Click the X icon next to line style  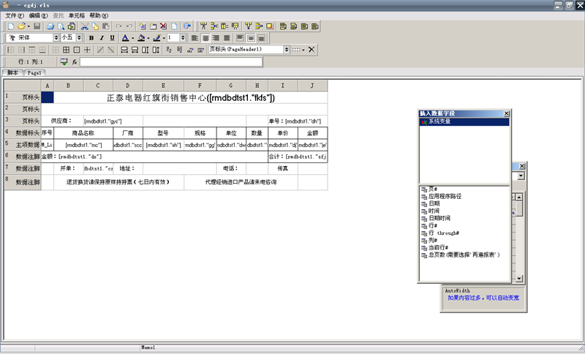pyautogui.click(x=312, y=49)
